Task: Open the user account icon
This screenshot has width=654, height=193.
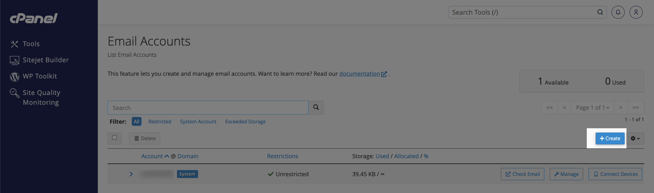Action: coord(636,12)
